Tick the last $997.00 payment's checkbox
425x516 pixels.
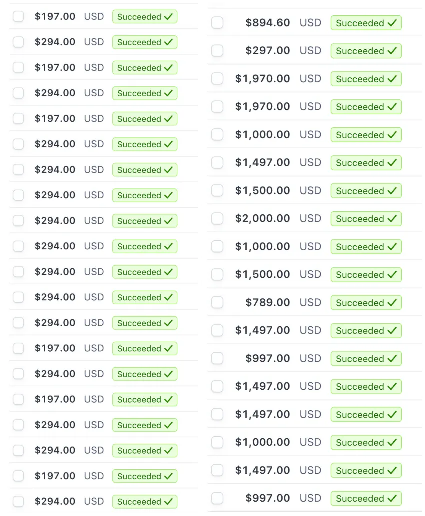(217, 498)
